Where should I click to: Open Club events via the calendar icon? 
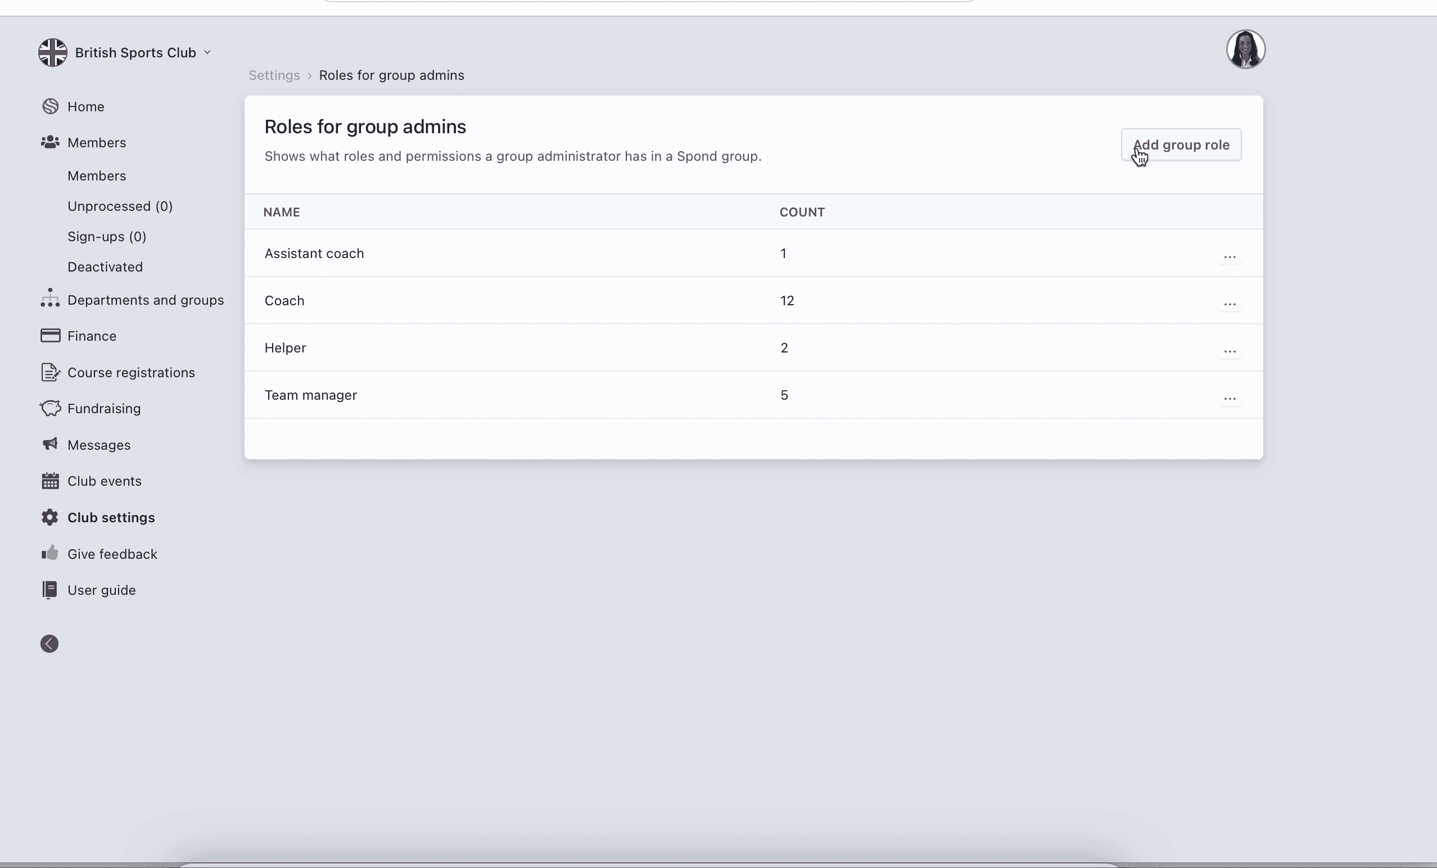[x=49, y=481]
